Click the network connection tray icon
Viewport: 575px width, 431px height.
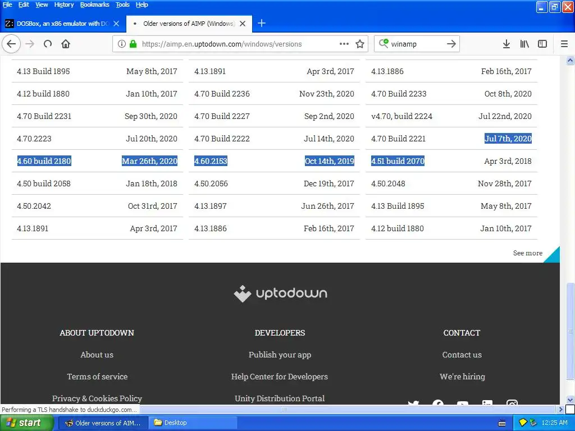[533, 423]
